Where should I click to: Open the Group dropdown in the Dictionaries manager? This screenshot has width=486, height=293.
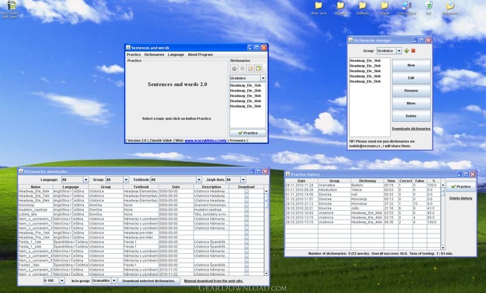(399, 51)
